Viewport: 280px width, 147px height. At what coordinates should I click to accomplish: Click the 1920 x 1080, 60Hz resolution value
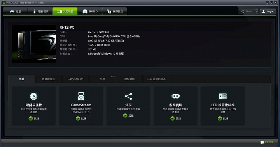[99, 45]
